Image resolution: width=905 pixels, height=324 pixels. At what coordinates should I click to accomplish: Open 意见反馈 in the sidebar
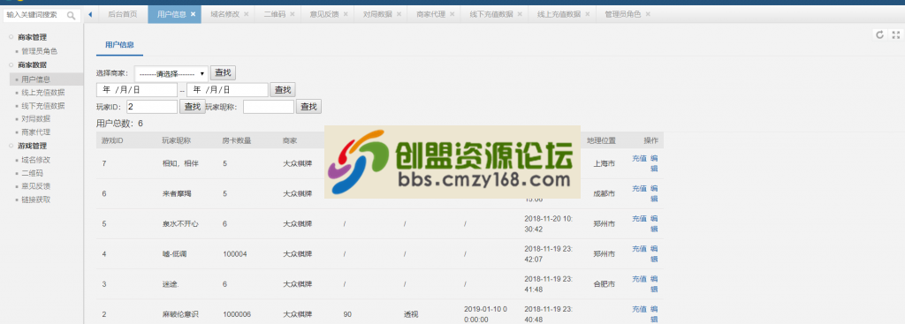[x=35, y=186]
